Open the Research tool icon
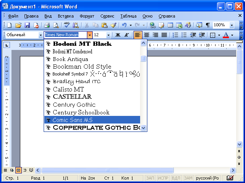Viewport: 245px width, 183px height. [76, 25]
